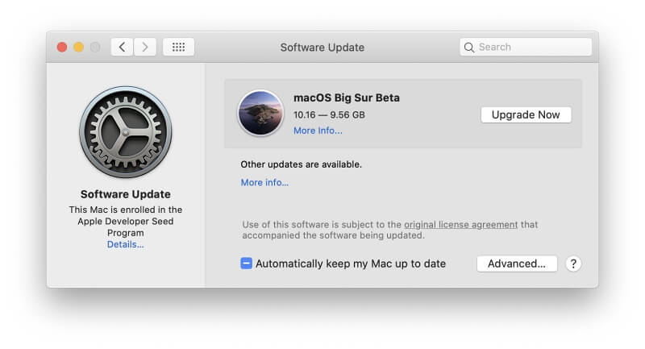Click the macOS Big Sur Beta title text
Screen dimensions: 645x349
(x=346, y=98)
